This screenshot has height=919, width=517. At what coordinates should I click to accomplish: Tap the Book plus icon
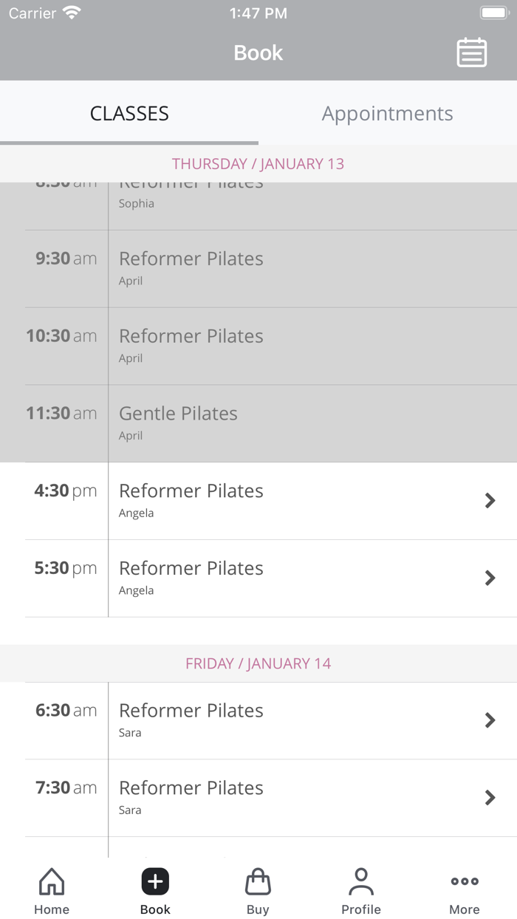(154, 881)
